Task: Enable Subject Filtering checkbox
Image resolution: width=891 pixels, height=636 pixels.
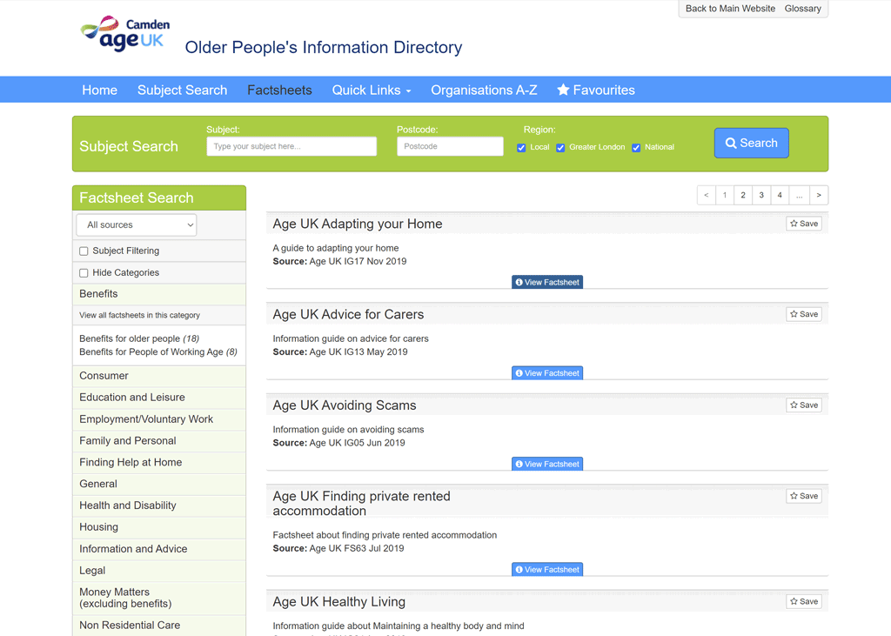Action: click(84, 251)
